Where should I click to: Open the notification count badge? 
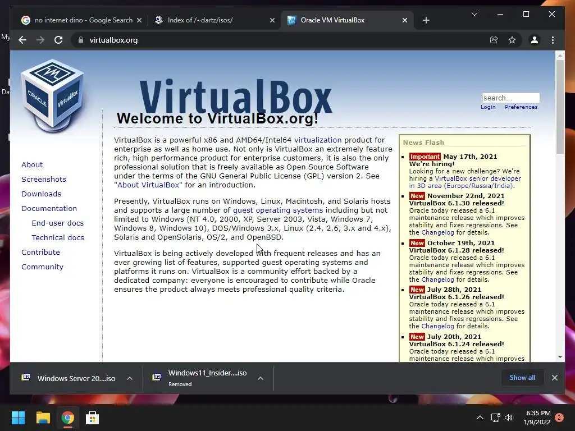tap(559, 418)
